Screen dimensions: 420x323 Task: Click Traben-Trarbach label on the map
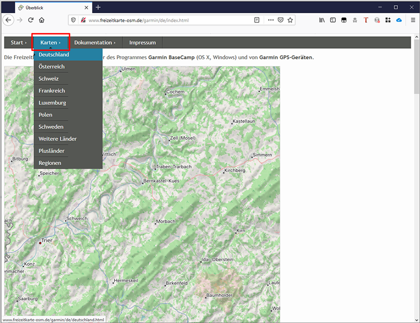click(x=174, y=166)
